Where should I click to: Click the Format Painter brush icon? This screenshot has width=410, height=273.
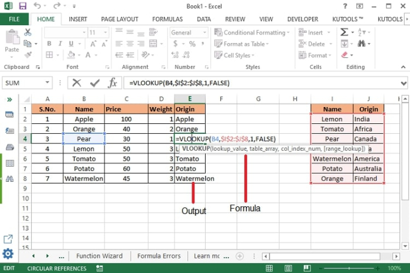[28, 55]
